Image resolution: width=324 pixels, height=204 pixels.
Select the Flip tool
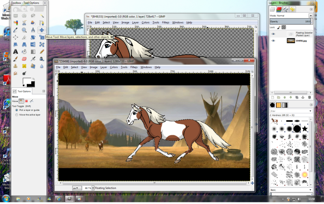(x=33, y=45)
